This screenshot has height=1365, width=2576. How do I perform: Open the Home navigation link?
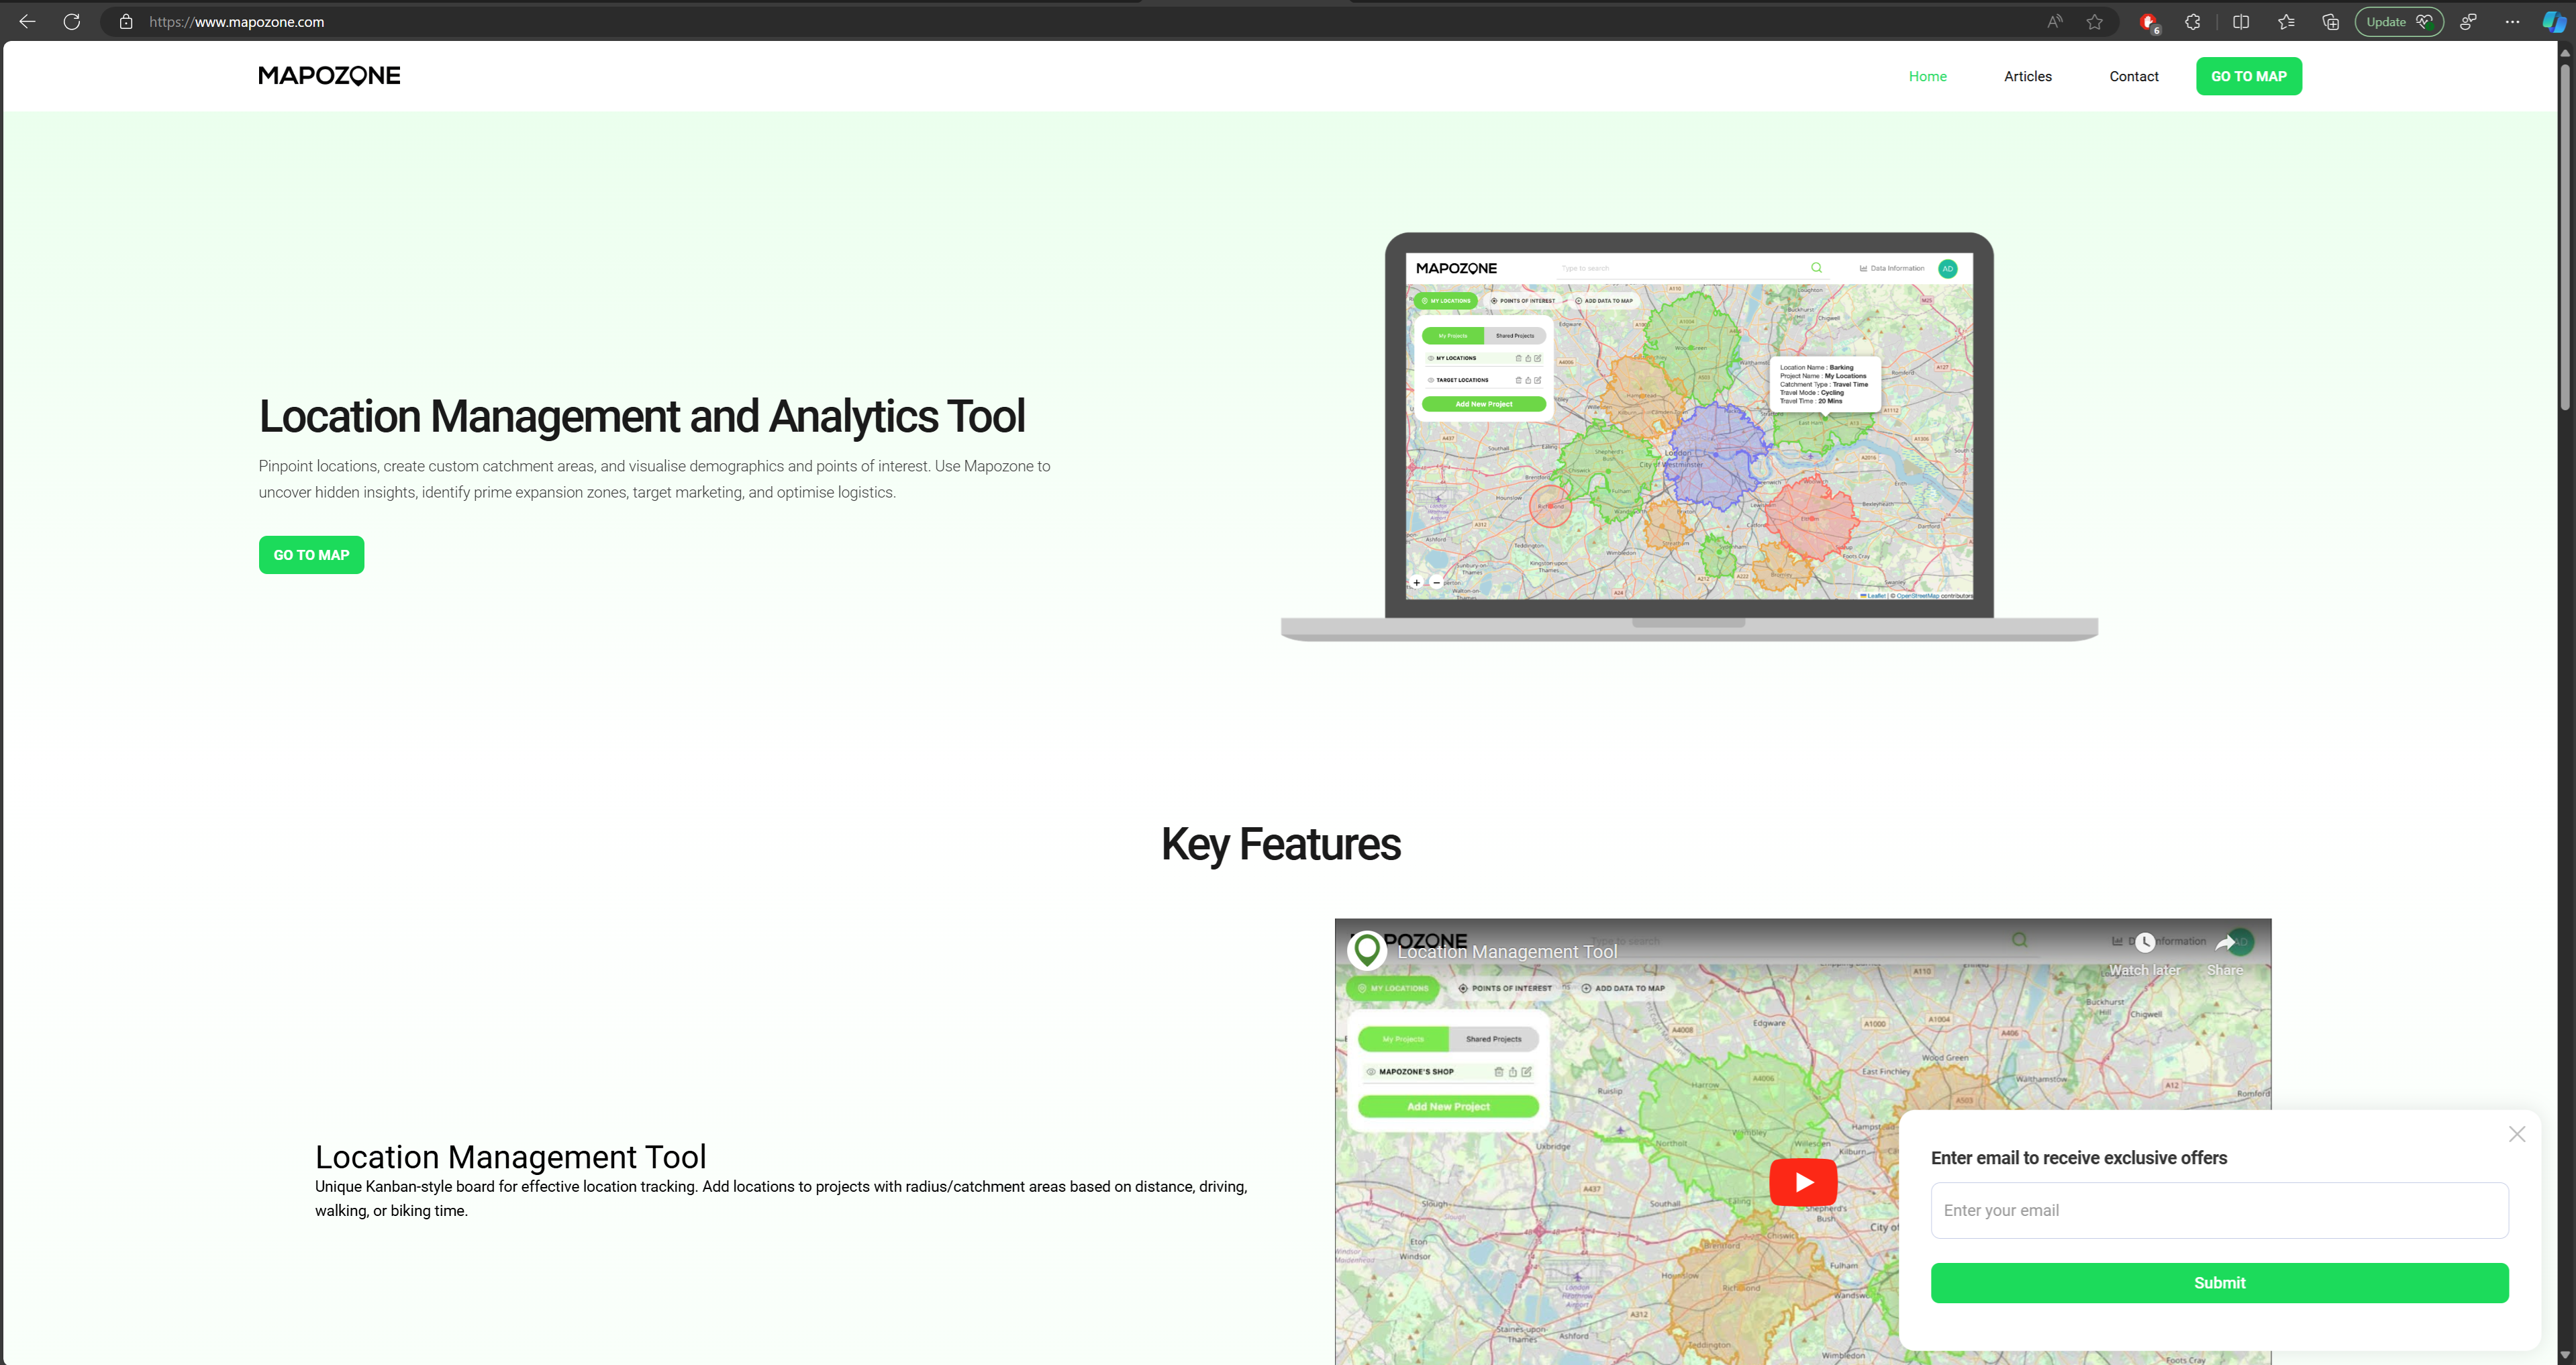point(1927,76)
